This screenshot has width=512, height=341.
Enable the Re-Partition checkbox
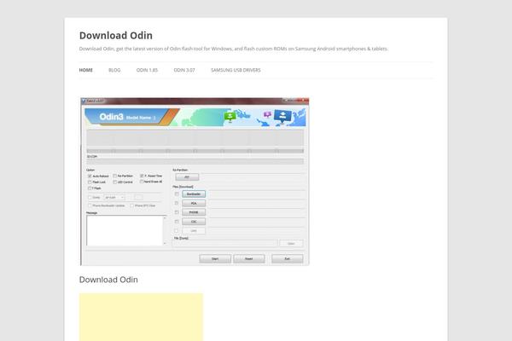point(114,176)
